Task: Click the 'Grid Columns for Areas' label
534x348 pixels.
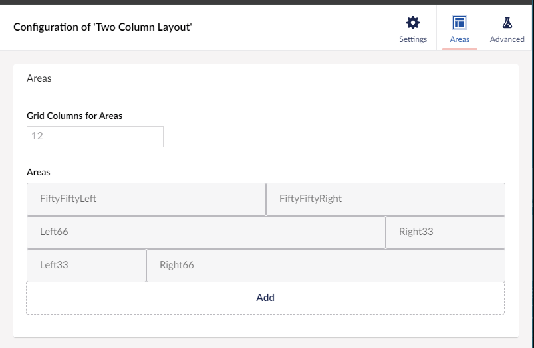Action: pyautogui.click(x=74, y=116)
